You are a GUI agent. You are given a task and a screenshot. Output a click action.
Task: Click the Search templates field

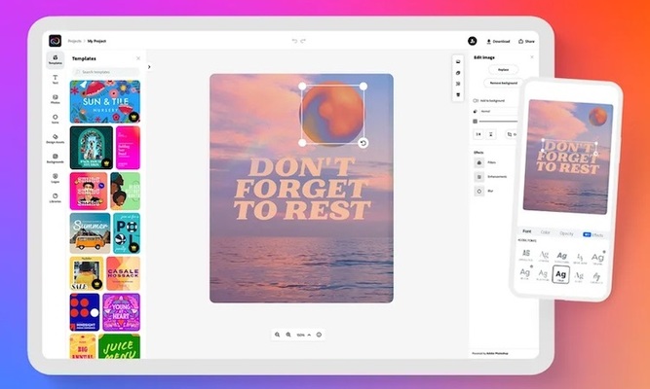tap(105, 72)
